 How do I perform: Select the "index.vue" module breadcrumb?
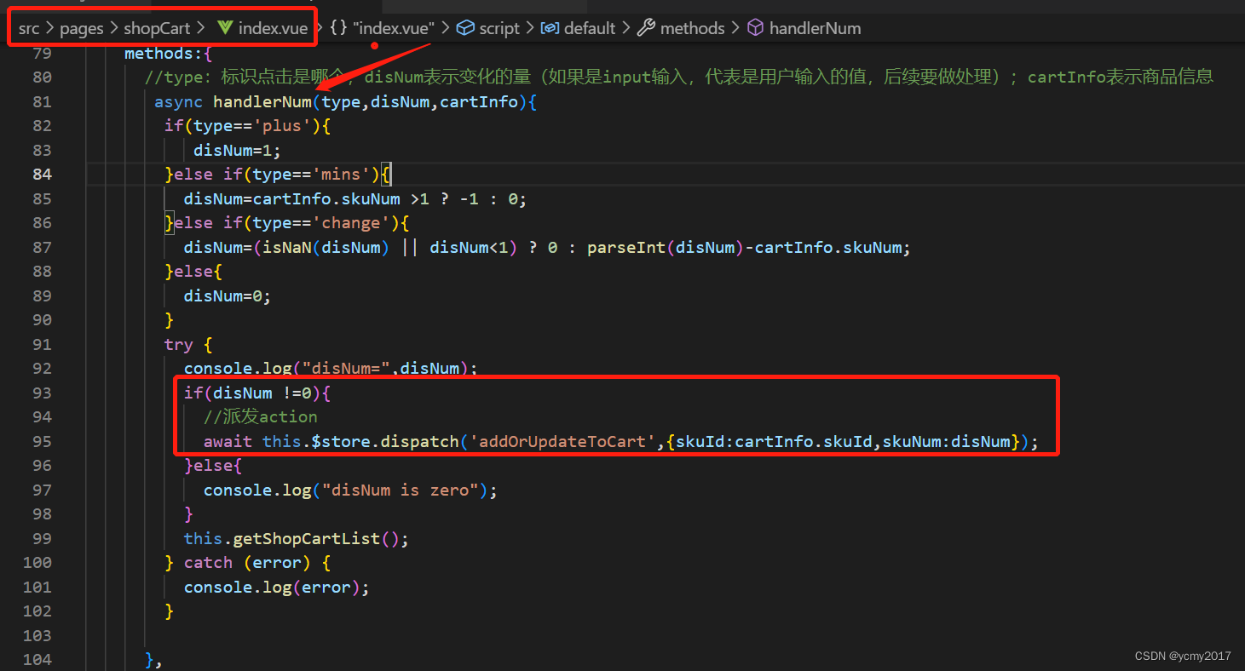point(394,28)
